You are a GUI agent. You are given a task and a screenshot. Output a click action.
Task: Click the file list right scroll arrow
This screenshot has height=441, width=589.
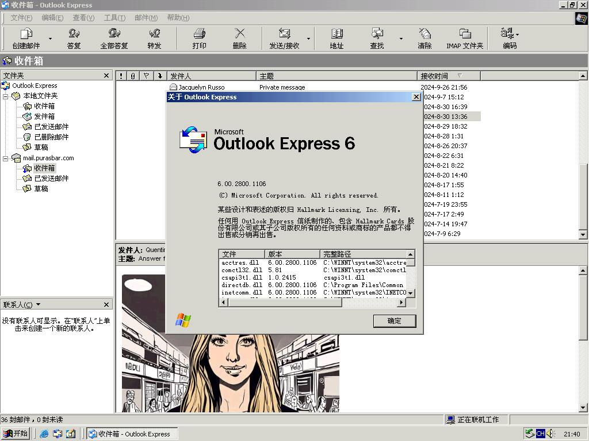tap(401, 302)
